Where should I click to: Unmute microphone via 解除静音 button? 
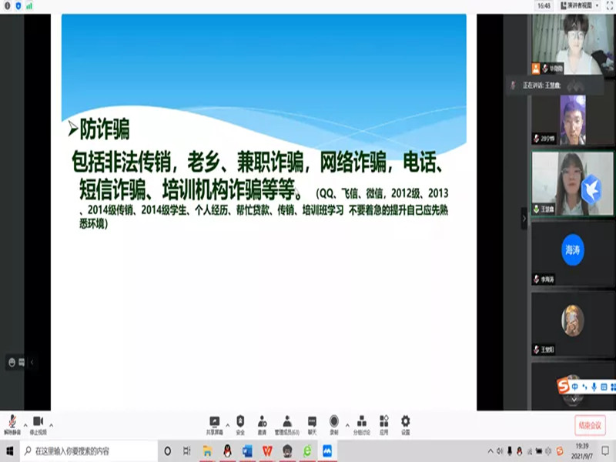coord(12,424)
